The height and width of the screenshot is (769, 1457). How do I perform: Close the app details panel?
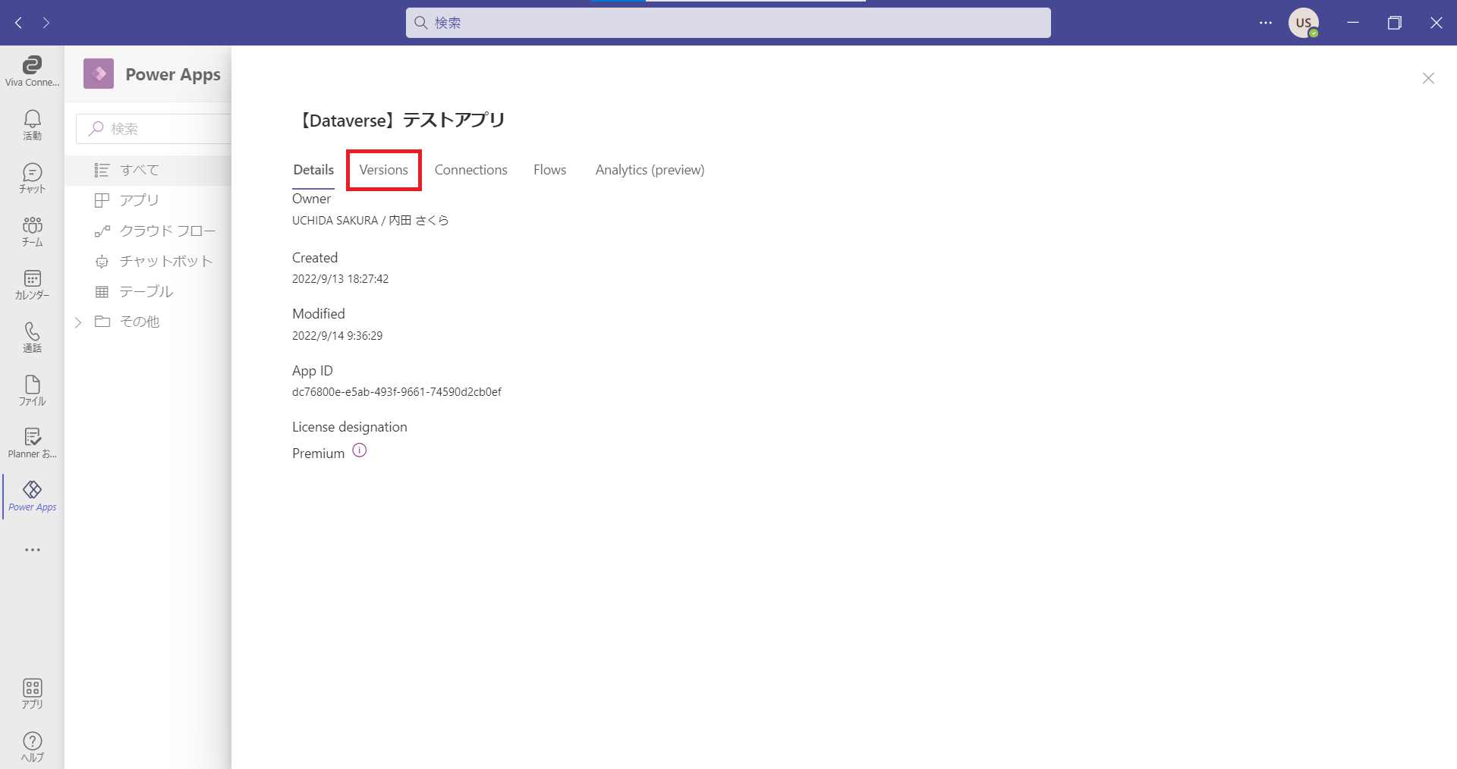(1428, 78)
